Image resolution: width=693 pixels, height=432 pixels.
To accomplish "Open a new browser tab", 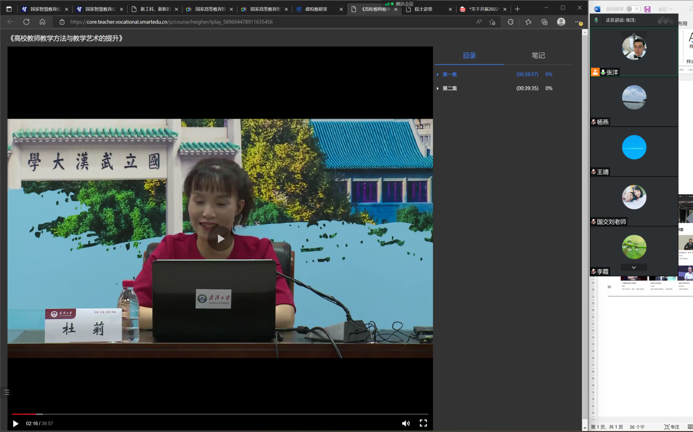I will 517,9.
